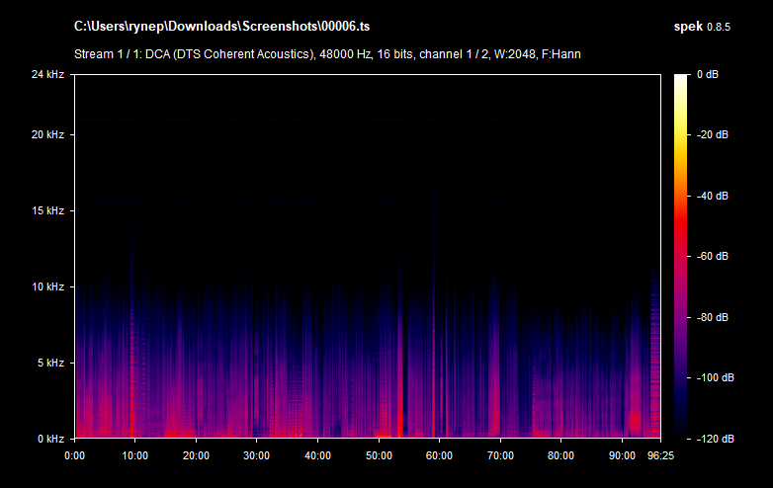Image resolution: width=773 pixels, height=488 pixels.
Task: Select the DCA stream info text line
Action: pos(327,53)
